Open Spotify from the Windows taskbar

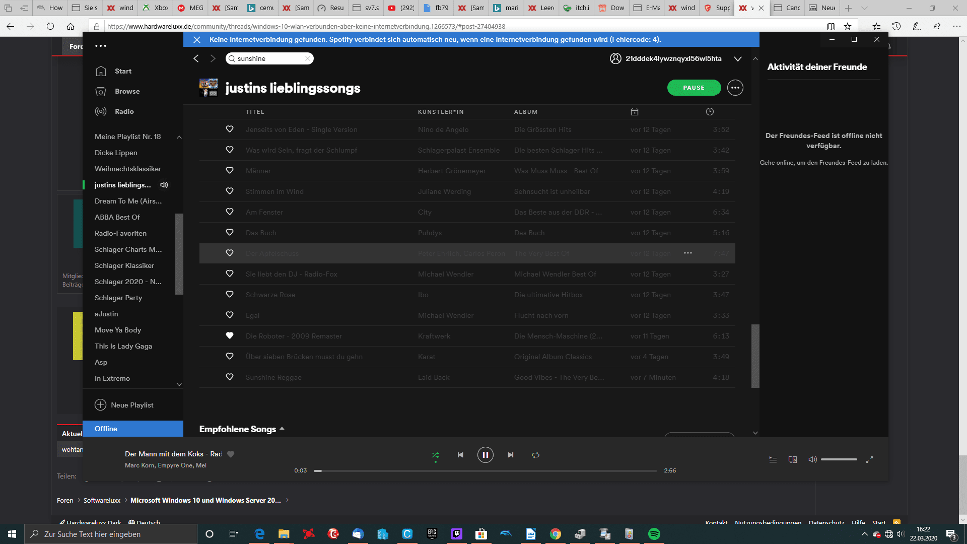[x=654, y=534]
